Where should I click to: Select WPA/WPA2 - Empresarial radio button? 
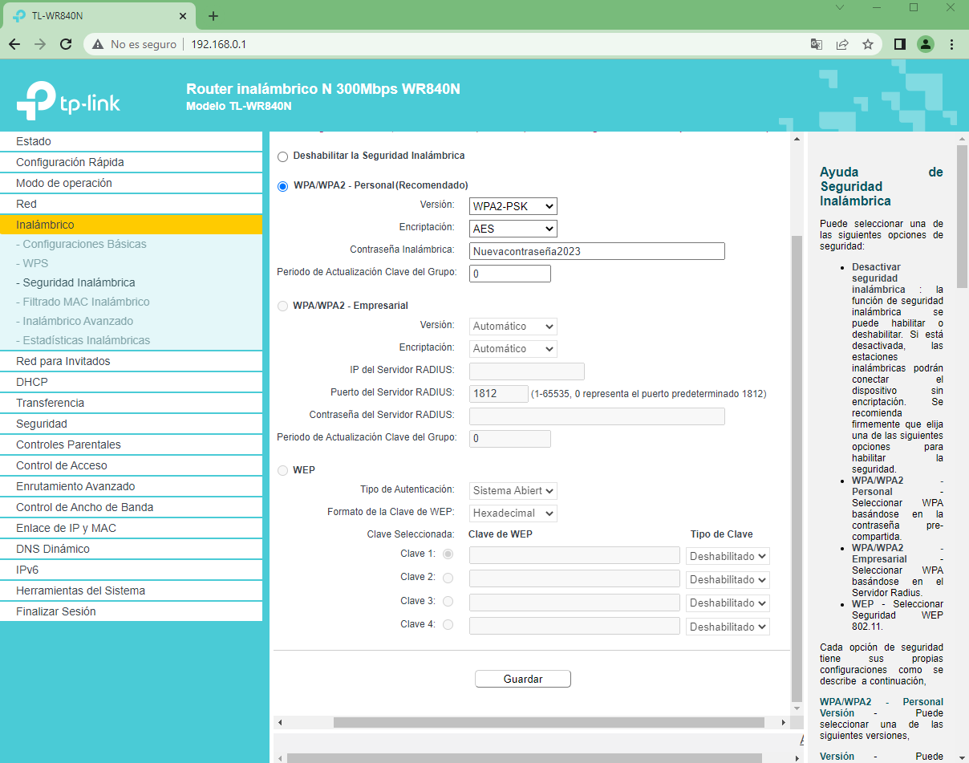coord(282,306)
